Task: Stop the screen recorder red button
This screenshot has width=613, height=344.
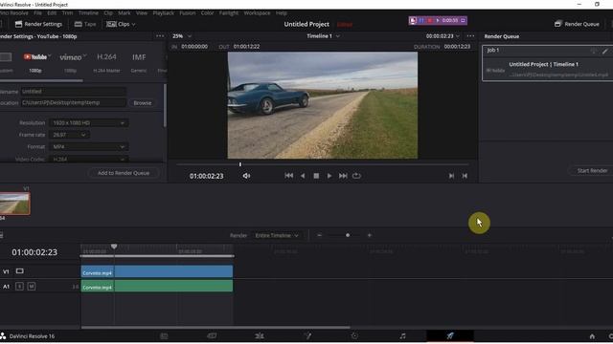Action: point(430,20)
